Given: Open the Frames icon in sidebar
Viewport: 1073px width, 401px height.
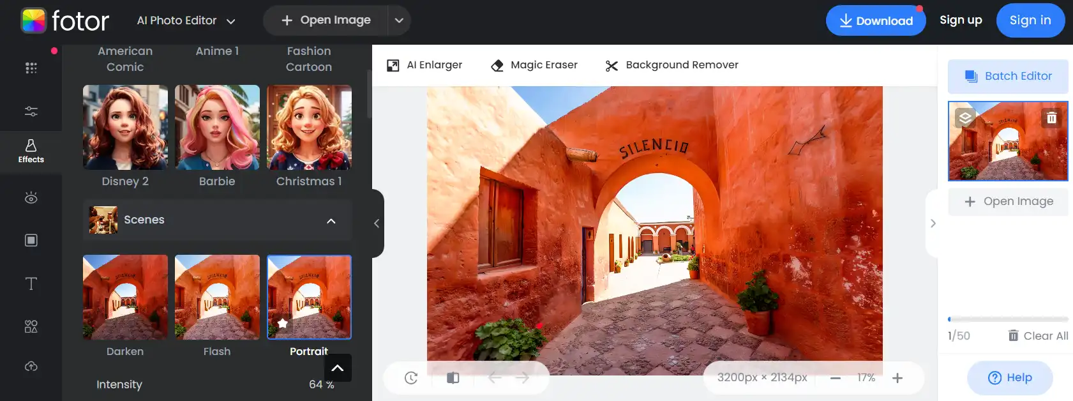Looking at the screenshot, I should (31, 240).
